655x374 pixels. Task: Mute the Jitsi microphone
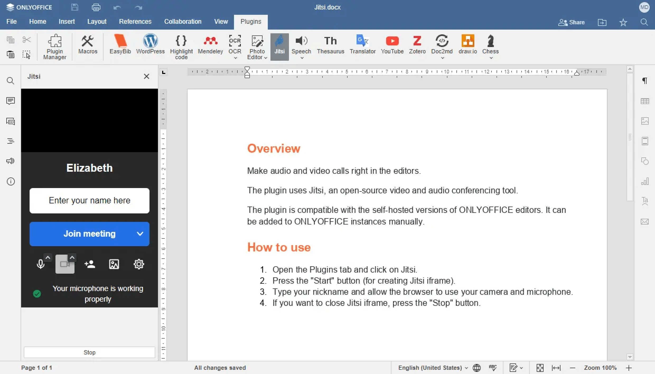click(x=40, y=264)
